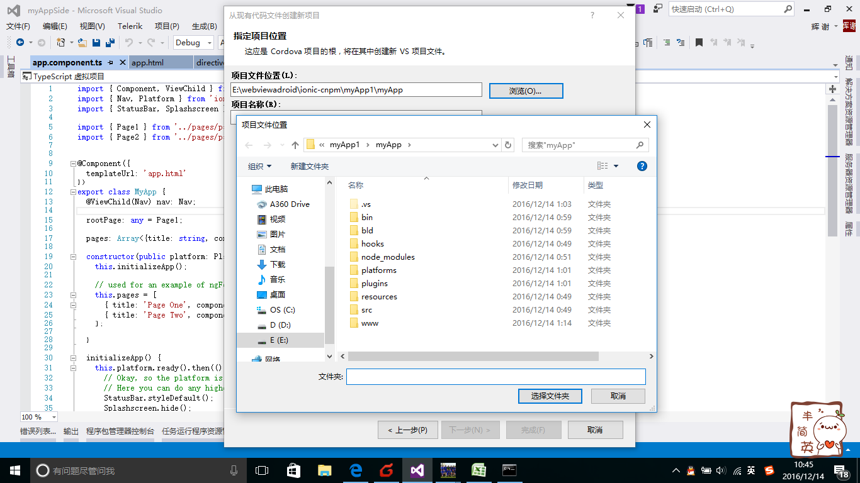This screenshot has height=483, width=860.
Task: Click the 项目文件位置 path text field
Action: tap(356, 90)
